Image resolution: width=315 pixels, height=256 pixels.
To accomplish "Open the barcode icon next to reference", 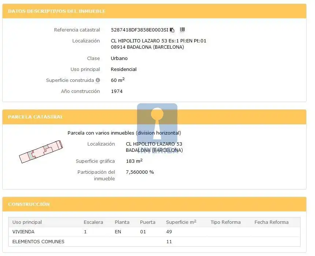I will (x=182, y=30).
